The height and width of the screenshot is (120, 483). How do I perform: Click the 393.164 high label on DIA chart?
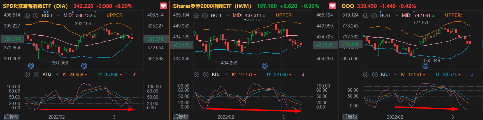(x=83, y=24)
